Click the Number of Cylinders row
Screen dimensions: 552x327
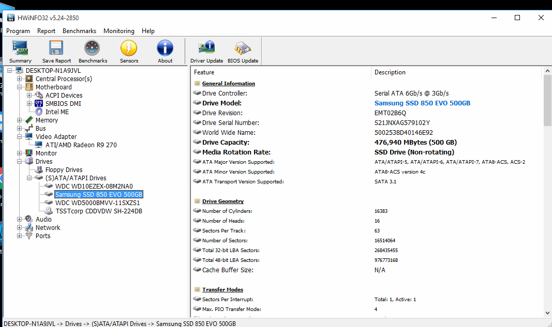click(x=366, y=211)
